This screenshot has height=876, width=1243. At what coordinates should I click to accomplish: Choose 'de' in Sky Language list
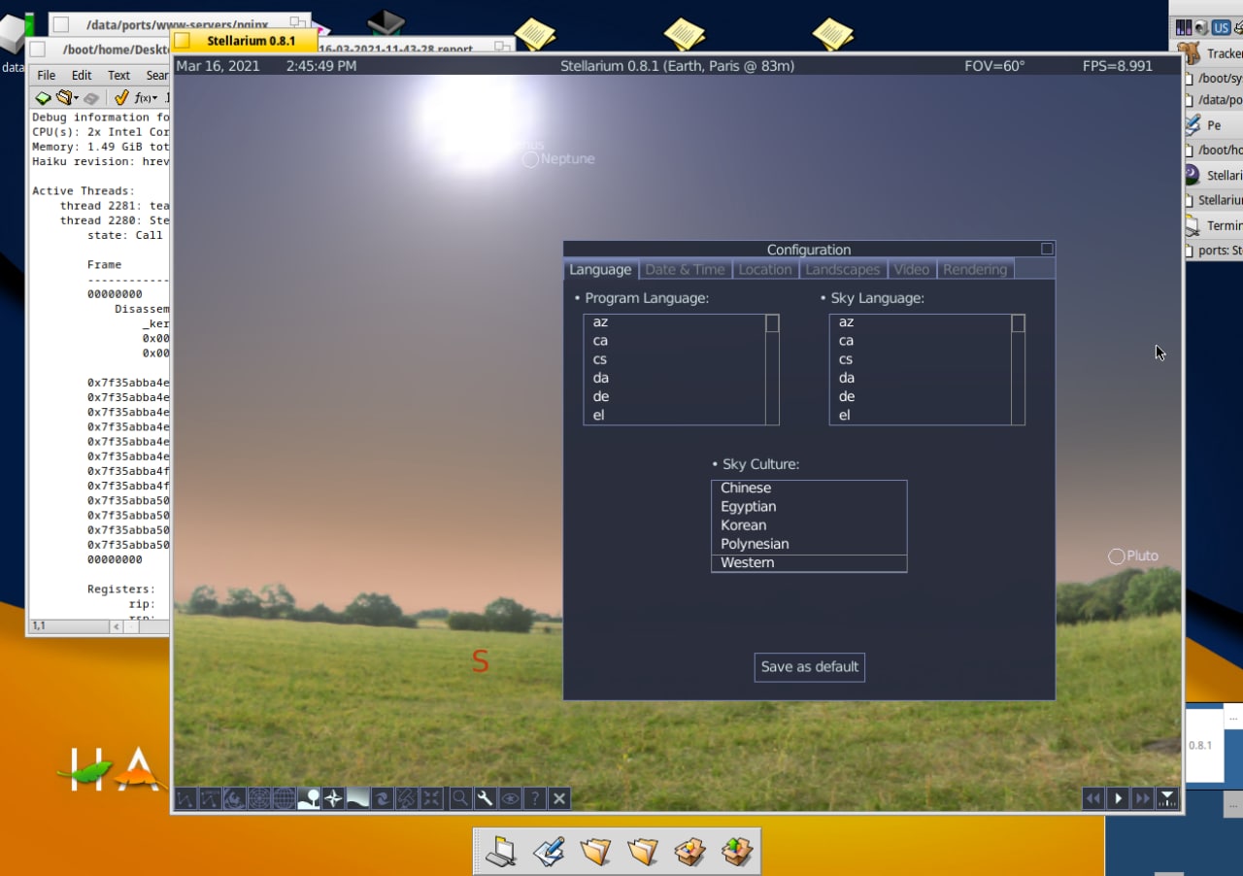920,396
